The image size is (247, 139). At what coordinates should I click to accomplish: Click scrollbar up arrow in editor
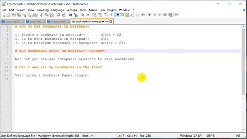(x=244, y=27)
